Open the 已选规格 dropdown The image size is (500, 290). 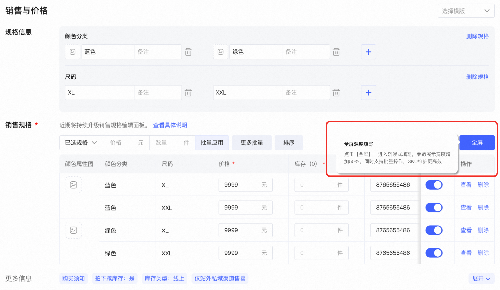[x=82, y=143]
